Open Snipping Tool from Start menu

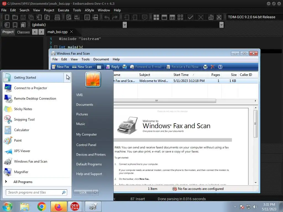37,119
